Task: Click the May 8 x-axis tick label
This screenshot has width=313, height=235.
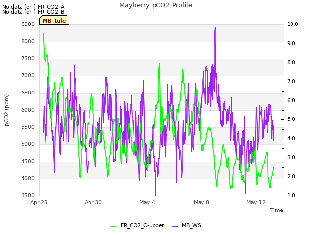Action: (201, 202)
